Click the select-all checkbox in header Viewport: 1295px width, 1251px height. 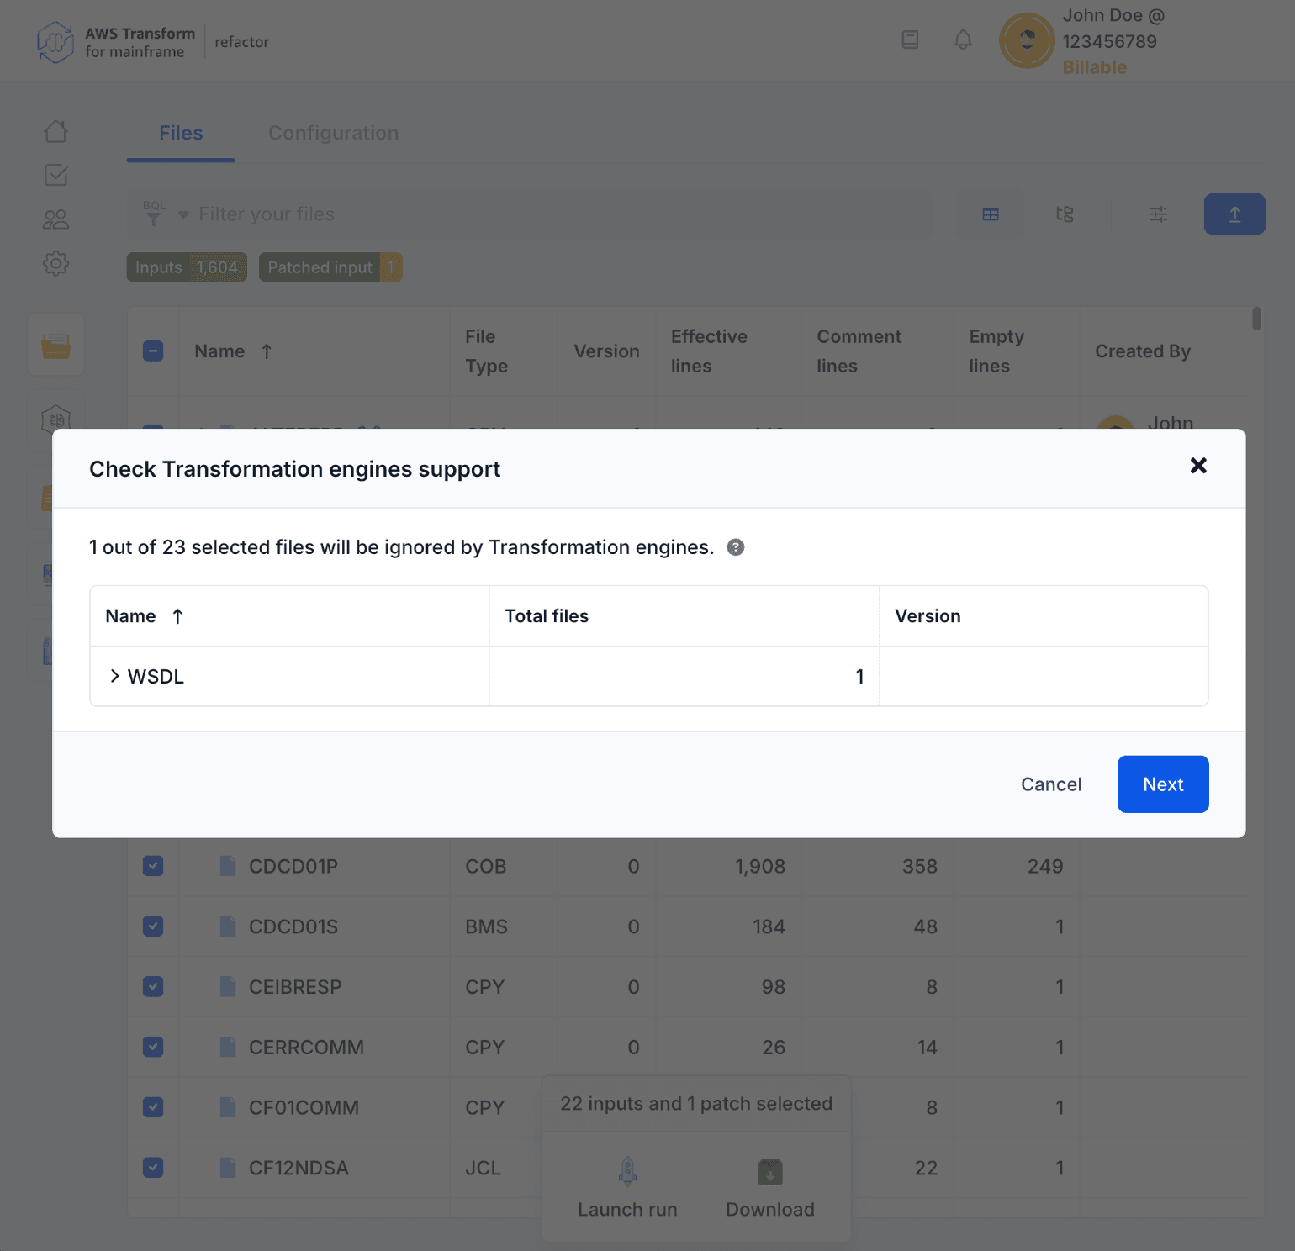click(x=152, y=351)
